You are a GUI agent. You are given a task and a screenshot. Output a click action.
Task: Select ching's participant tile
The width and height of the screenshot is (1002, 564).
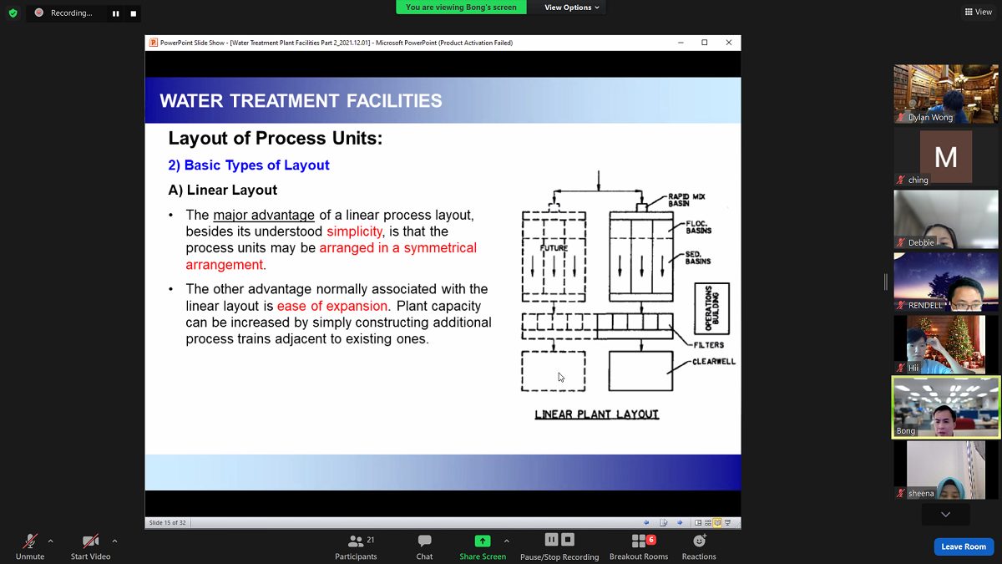click(x=946, y=157)
